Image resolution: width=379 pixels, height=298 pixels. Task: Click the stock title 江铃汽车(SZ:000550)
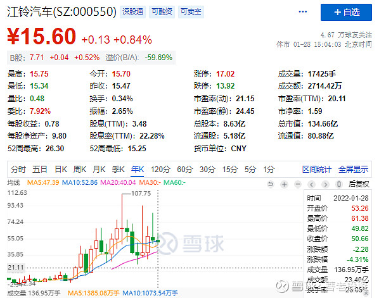62,11
